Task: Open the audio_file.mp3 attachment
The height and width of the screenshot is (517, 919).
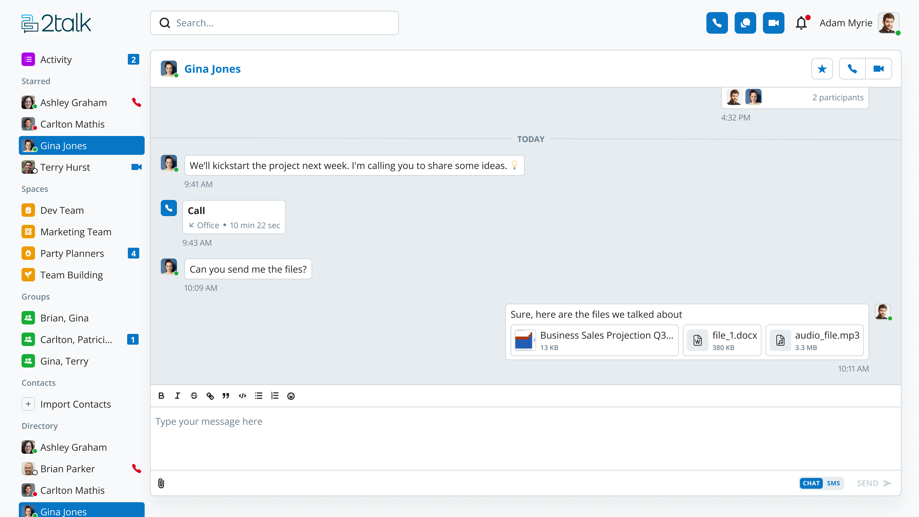Action: [814, 340]
